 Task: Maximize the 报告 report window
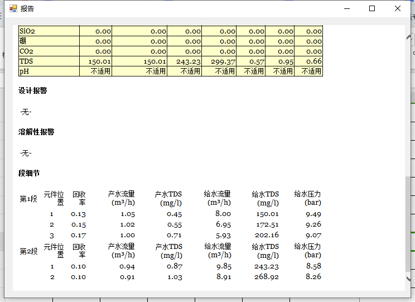(372, 8)
